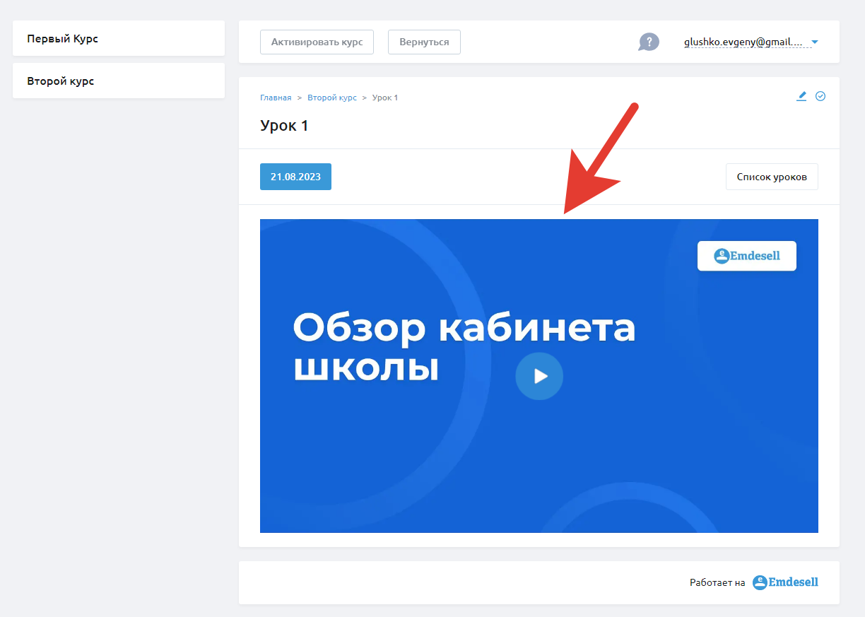865x617 pixels.
Task: Select "Первый Курс" in the sidebar
Action: click(119, 38)
